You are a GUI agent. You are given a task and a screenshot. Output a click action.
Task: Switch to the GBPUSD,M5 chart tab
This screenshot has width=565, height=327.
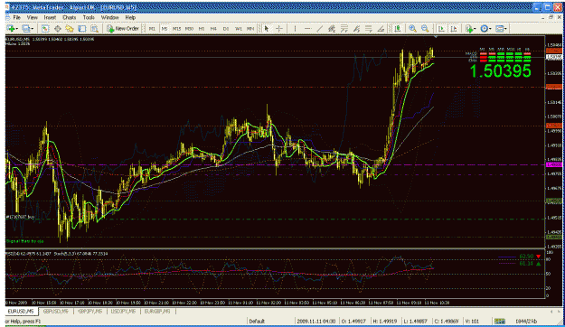pos(55,311)
